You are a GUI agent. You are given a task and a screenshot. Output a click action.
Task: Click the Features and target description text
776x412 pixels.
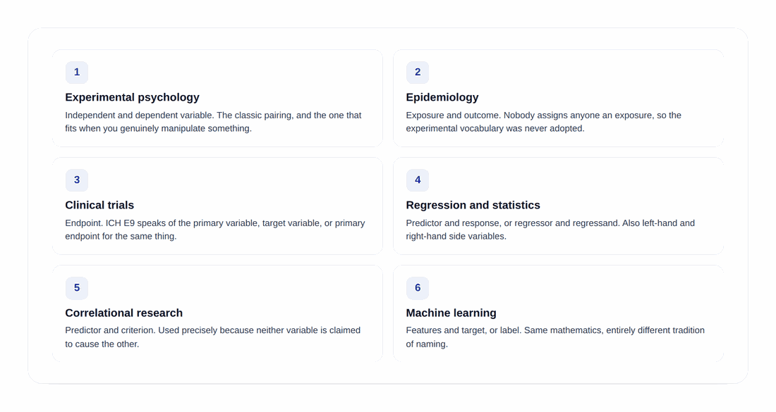tap(555, 337)
